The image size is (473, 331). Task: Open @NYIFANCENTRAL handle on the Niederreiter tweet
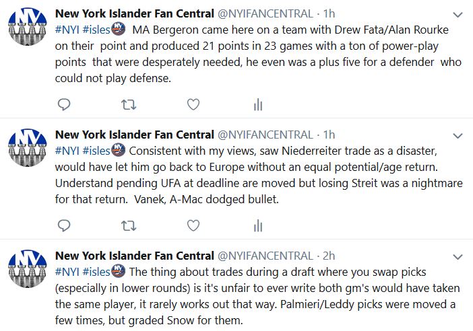click(x=265, y=135)
